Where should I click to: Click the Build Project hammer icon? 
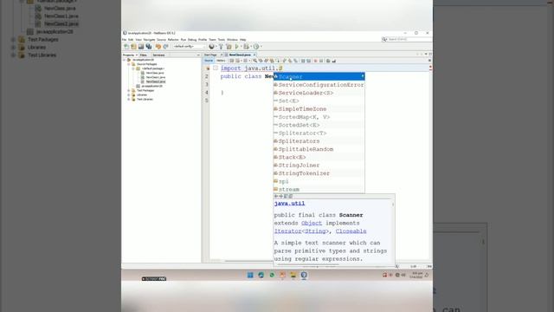coord(221,46)
